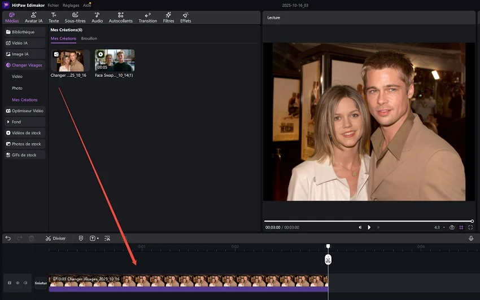Open the Autocollants stickers panel
This screenshot has width=480, height=300.
click(x=120, y=17)
